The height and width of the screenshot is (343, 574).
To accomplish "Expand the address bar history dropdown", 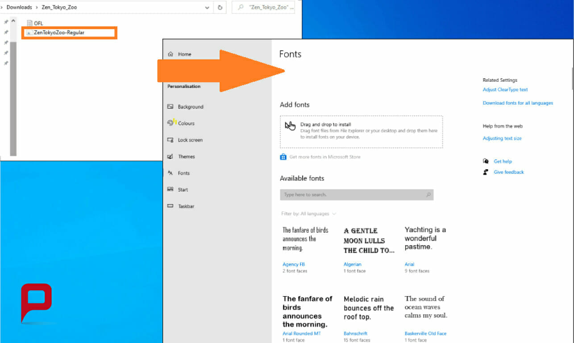I will (207, 8).
